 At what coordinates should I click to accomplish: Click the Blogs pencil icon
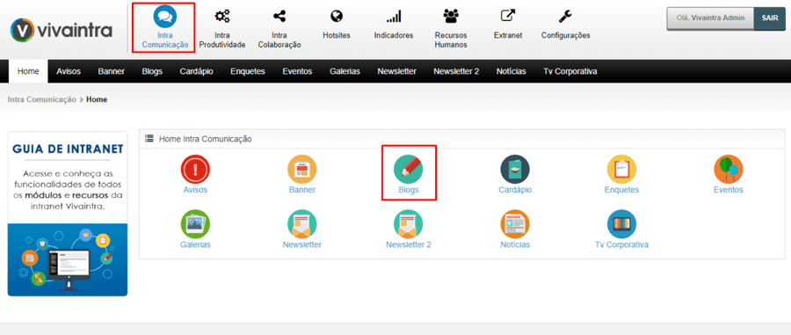(408, 169)
